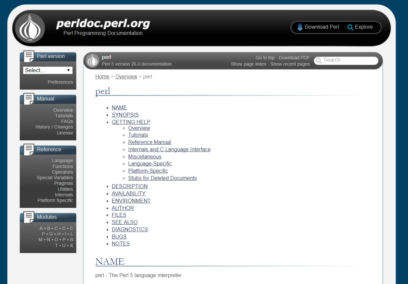This screenshot has height=284, width=408.
Task: Show recent pages list
Action: point(290,64)
